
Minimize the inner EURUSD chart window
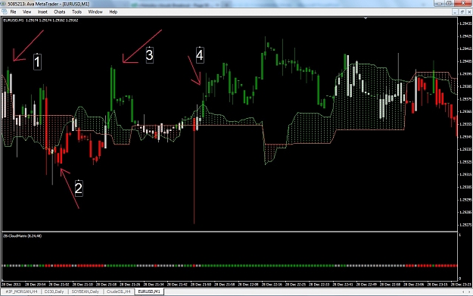click(455, 12)
